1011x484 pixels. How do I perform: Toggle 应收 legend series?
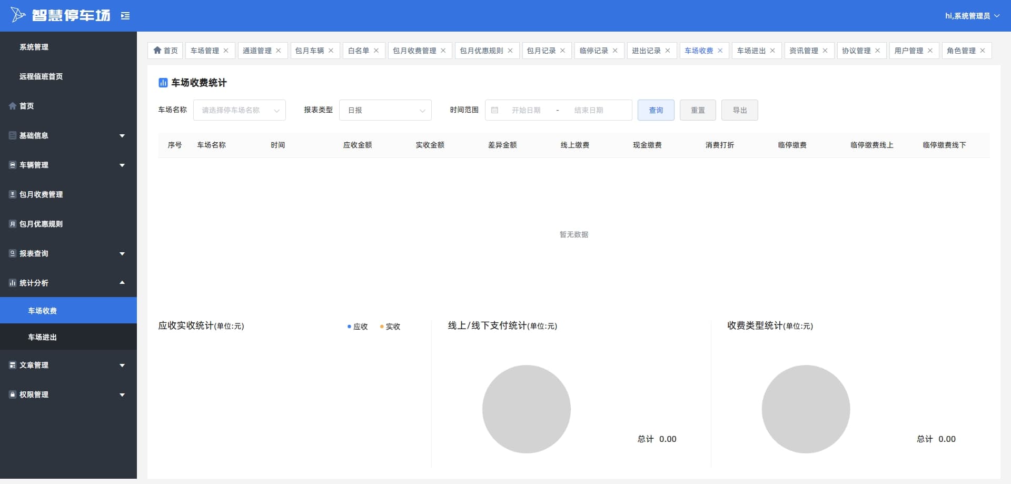pyautogui.click(x=358, y=327)
